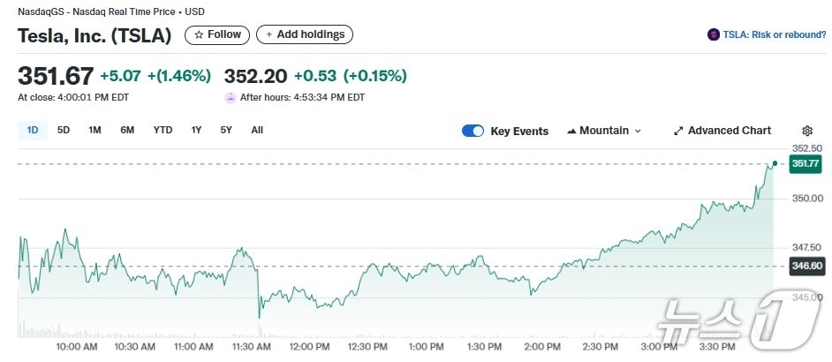Click the TSLA Risk or rebound avatar icon

(x=714, y=35)
